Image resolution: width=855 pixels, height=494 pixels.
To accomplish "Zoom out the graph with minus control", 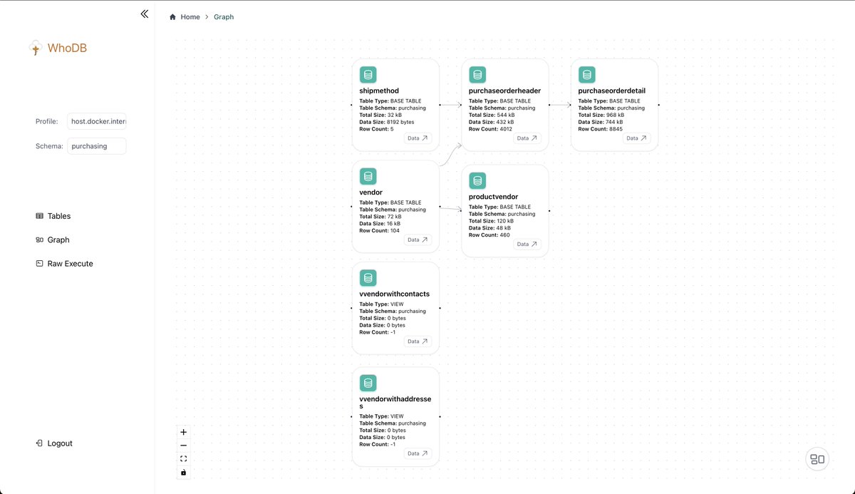I will point(184,446).
